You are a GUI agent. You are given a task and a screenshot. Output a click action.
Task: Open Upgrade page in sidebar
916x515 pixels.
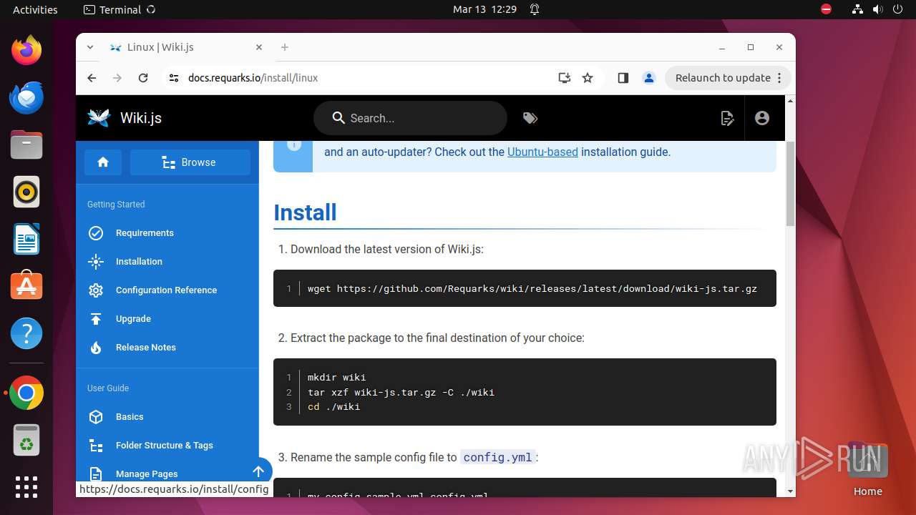point(167,319)
